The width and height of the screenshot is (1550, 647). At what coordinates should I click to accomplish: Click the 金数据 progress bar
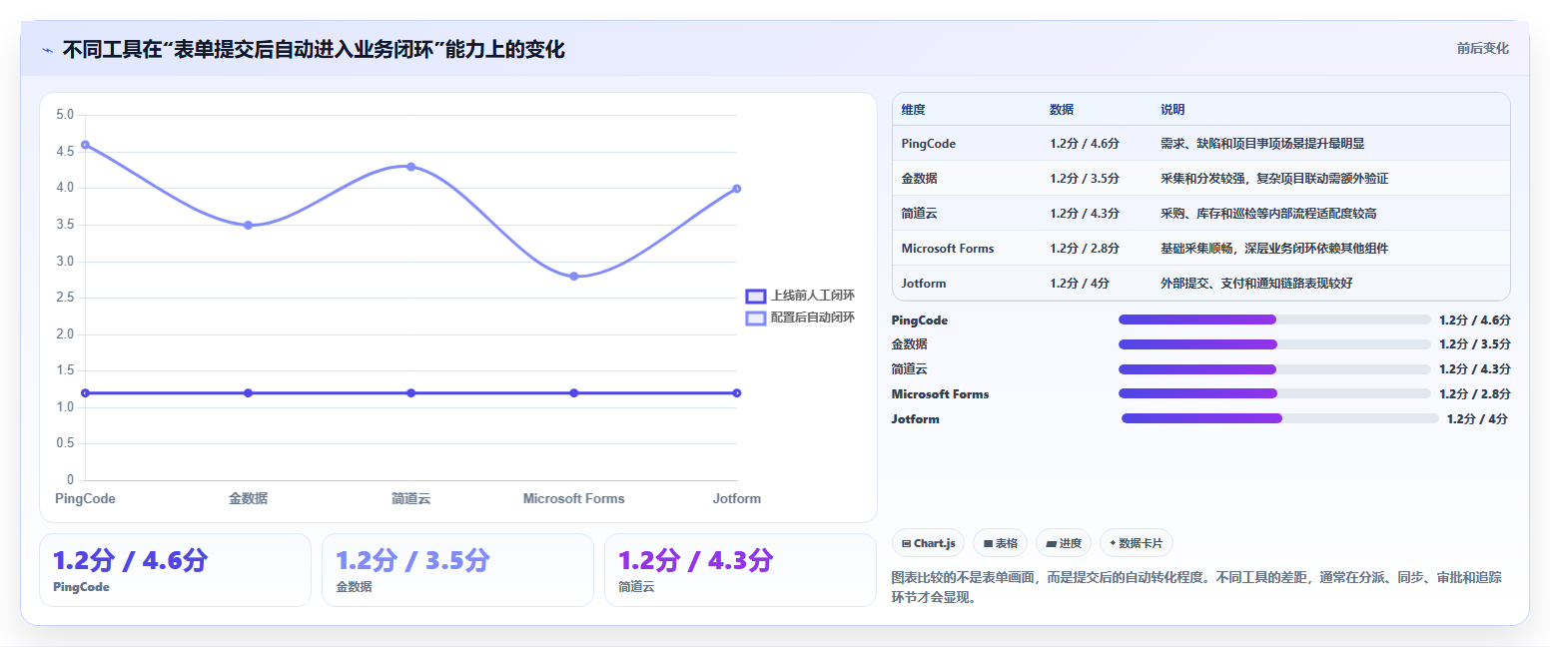click(x=1274, y=344)
